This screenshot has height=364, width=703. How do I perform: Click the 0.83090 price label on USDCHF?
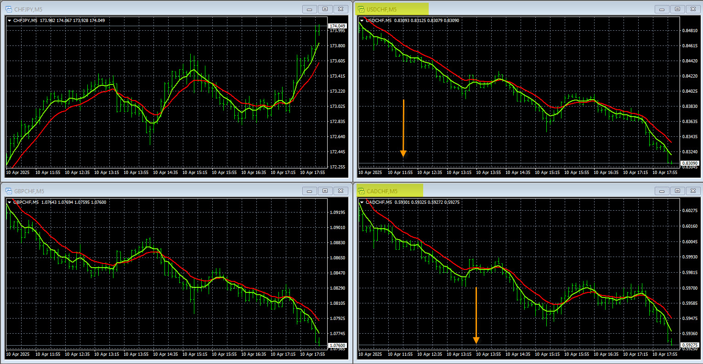[690, 163]
